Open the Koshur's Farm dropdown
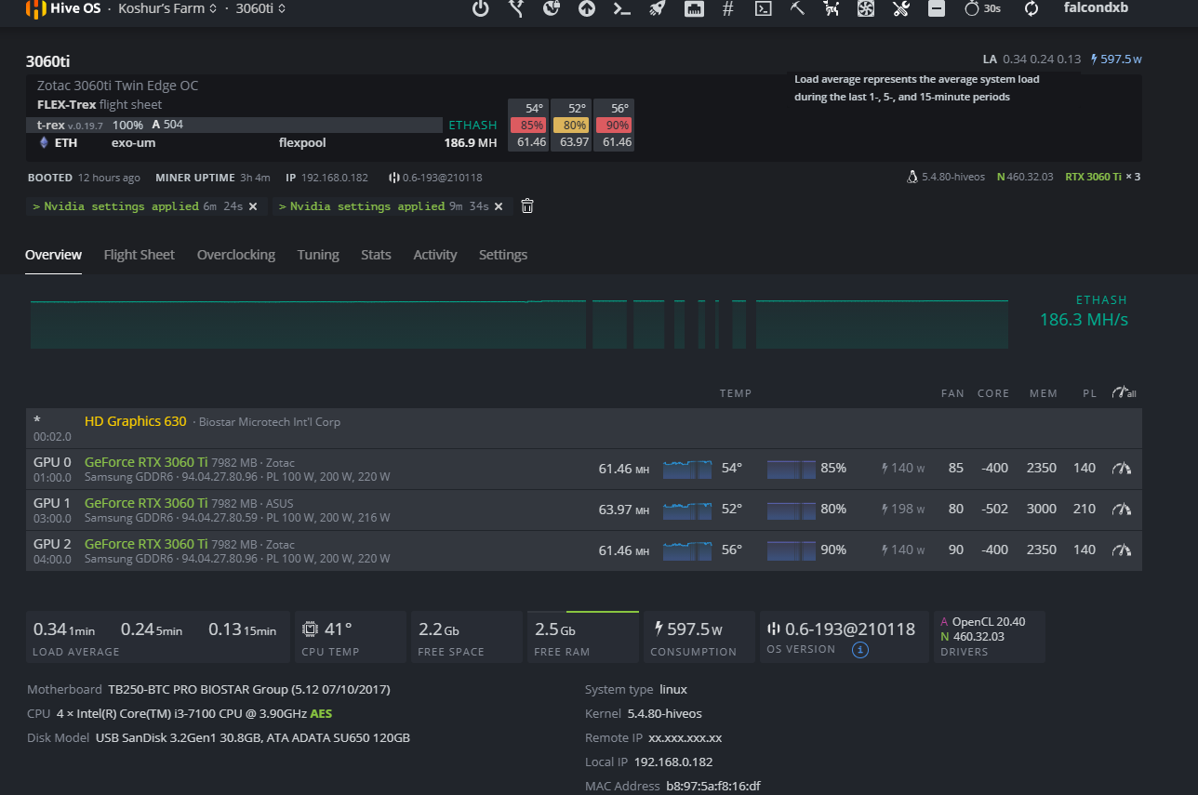The image size is (1198, 795). pyautogui.click(x=167, y=7)
